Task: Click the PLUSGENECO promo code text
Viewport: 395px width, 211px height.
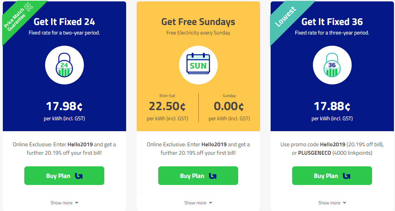Action: (x=315, y=153)
